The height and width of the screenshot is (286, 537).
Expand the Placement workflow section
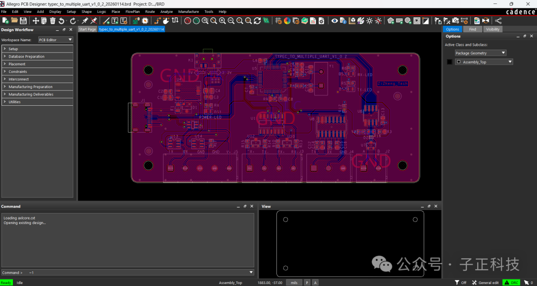click(37, 64)
